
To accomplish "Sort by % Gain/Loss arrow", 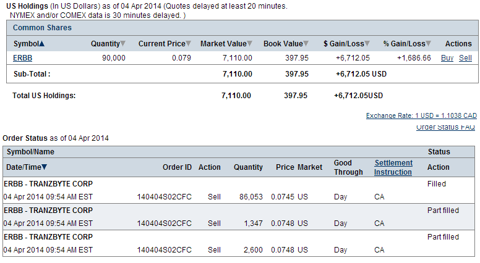I will 428,44.
